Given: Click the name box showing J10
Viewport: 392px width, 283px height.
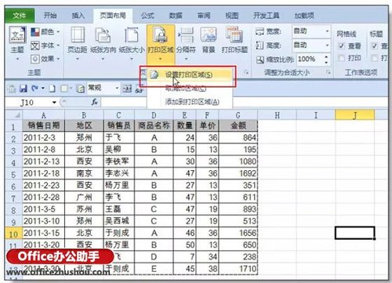Looking at the screenshot, I should pos(27,102).
